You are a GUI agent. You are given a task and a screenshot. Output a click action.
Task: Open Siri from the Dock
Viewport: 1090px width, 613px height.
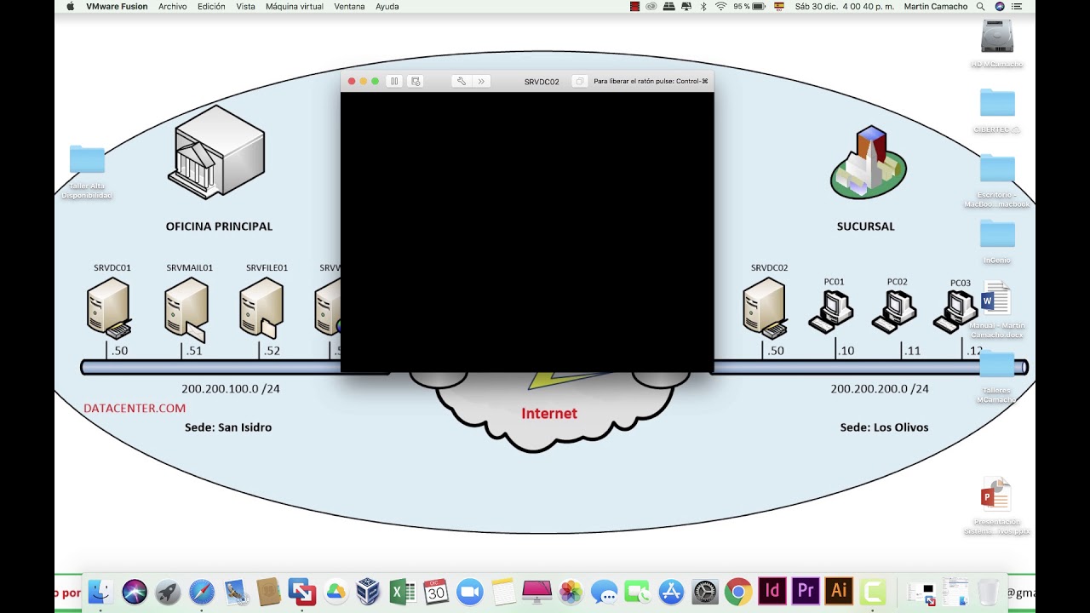click(135, 591)
